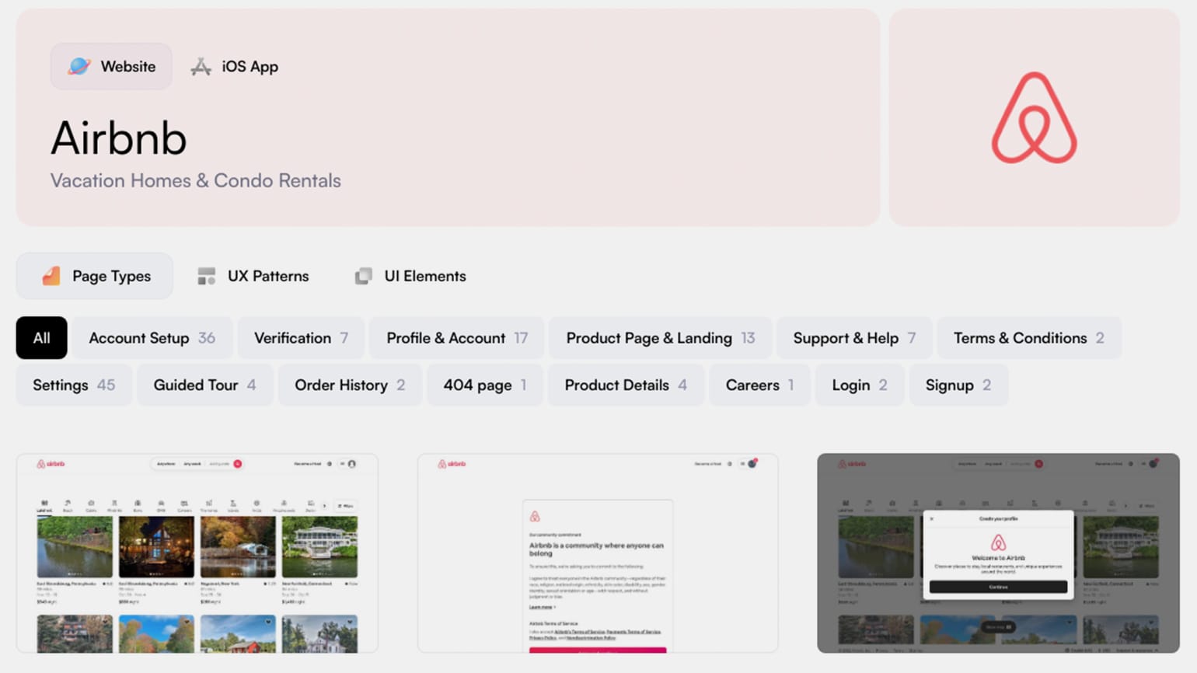This screenshot has height=673, width=1197.
Task: Filter by Guided Tour
Action: click(204, 385)
